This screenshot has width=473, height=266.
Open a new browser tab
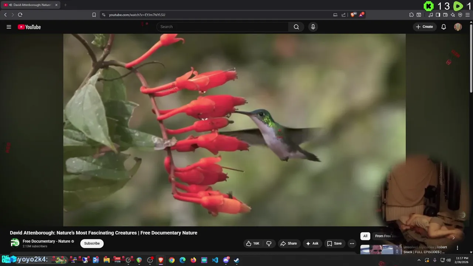pos(65,5)
